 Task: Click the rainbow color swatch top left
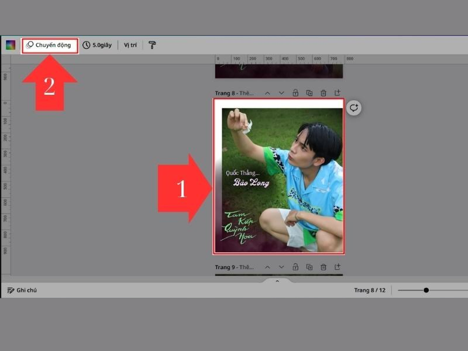pyautogui.click(x=11, y=44)
